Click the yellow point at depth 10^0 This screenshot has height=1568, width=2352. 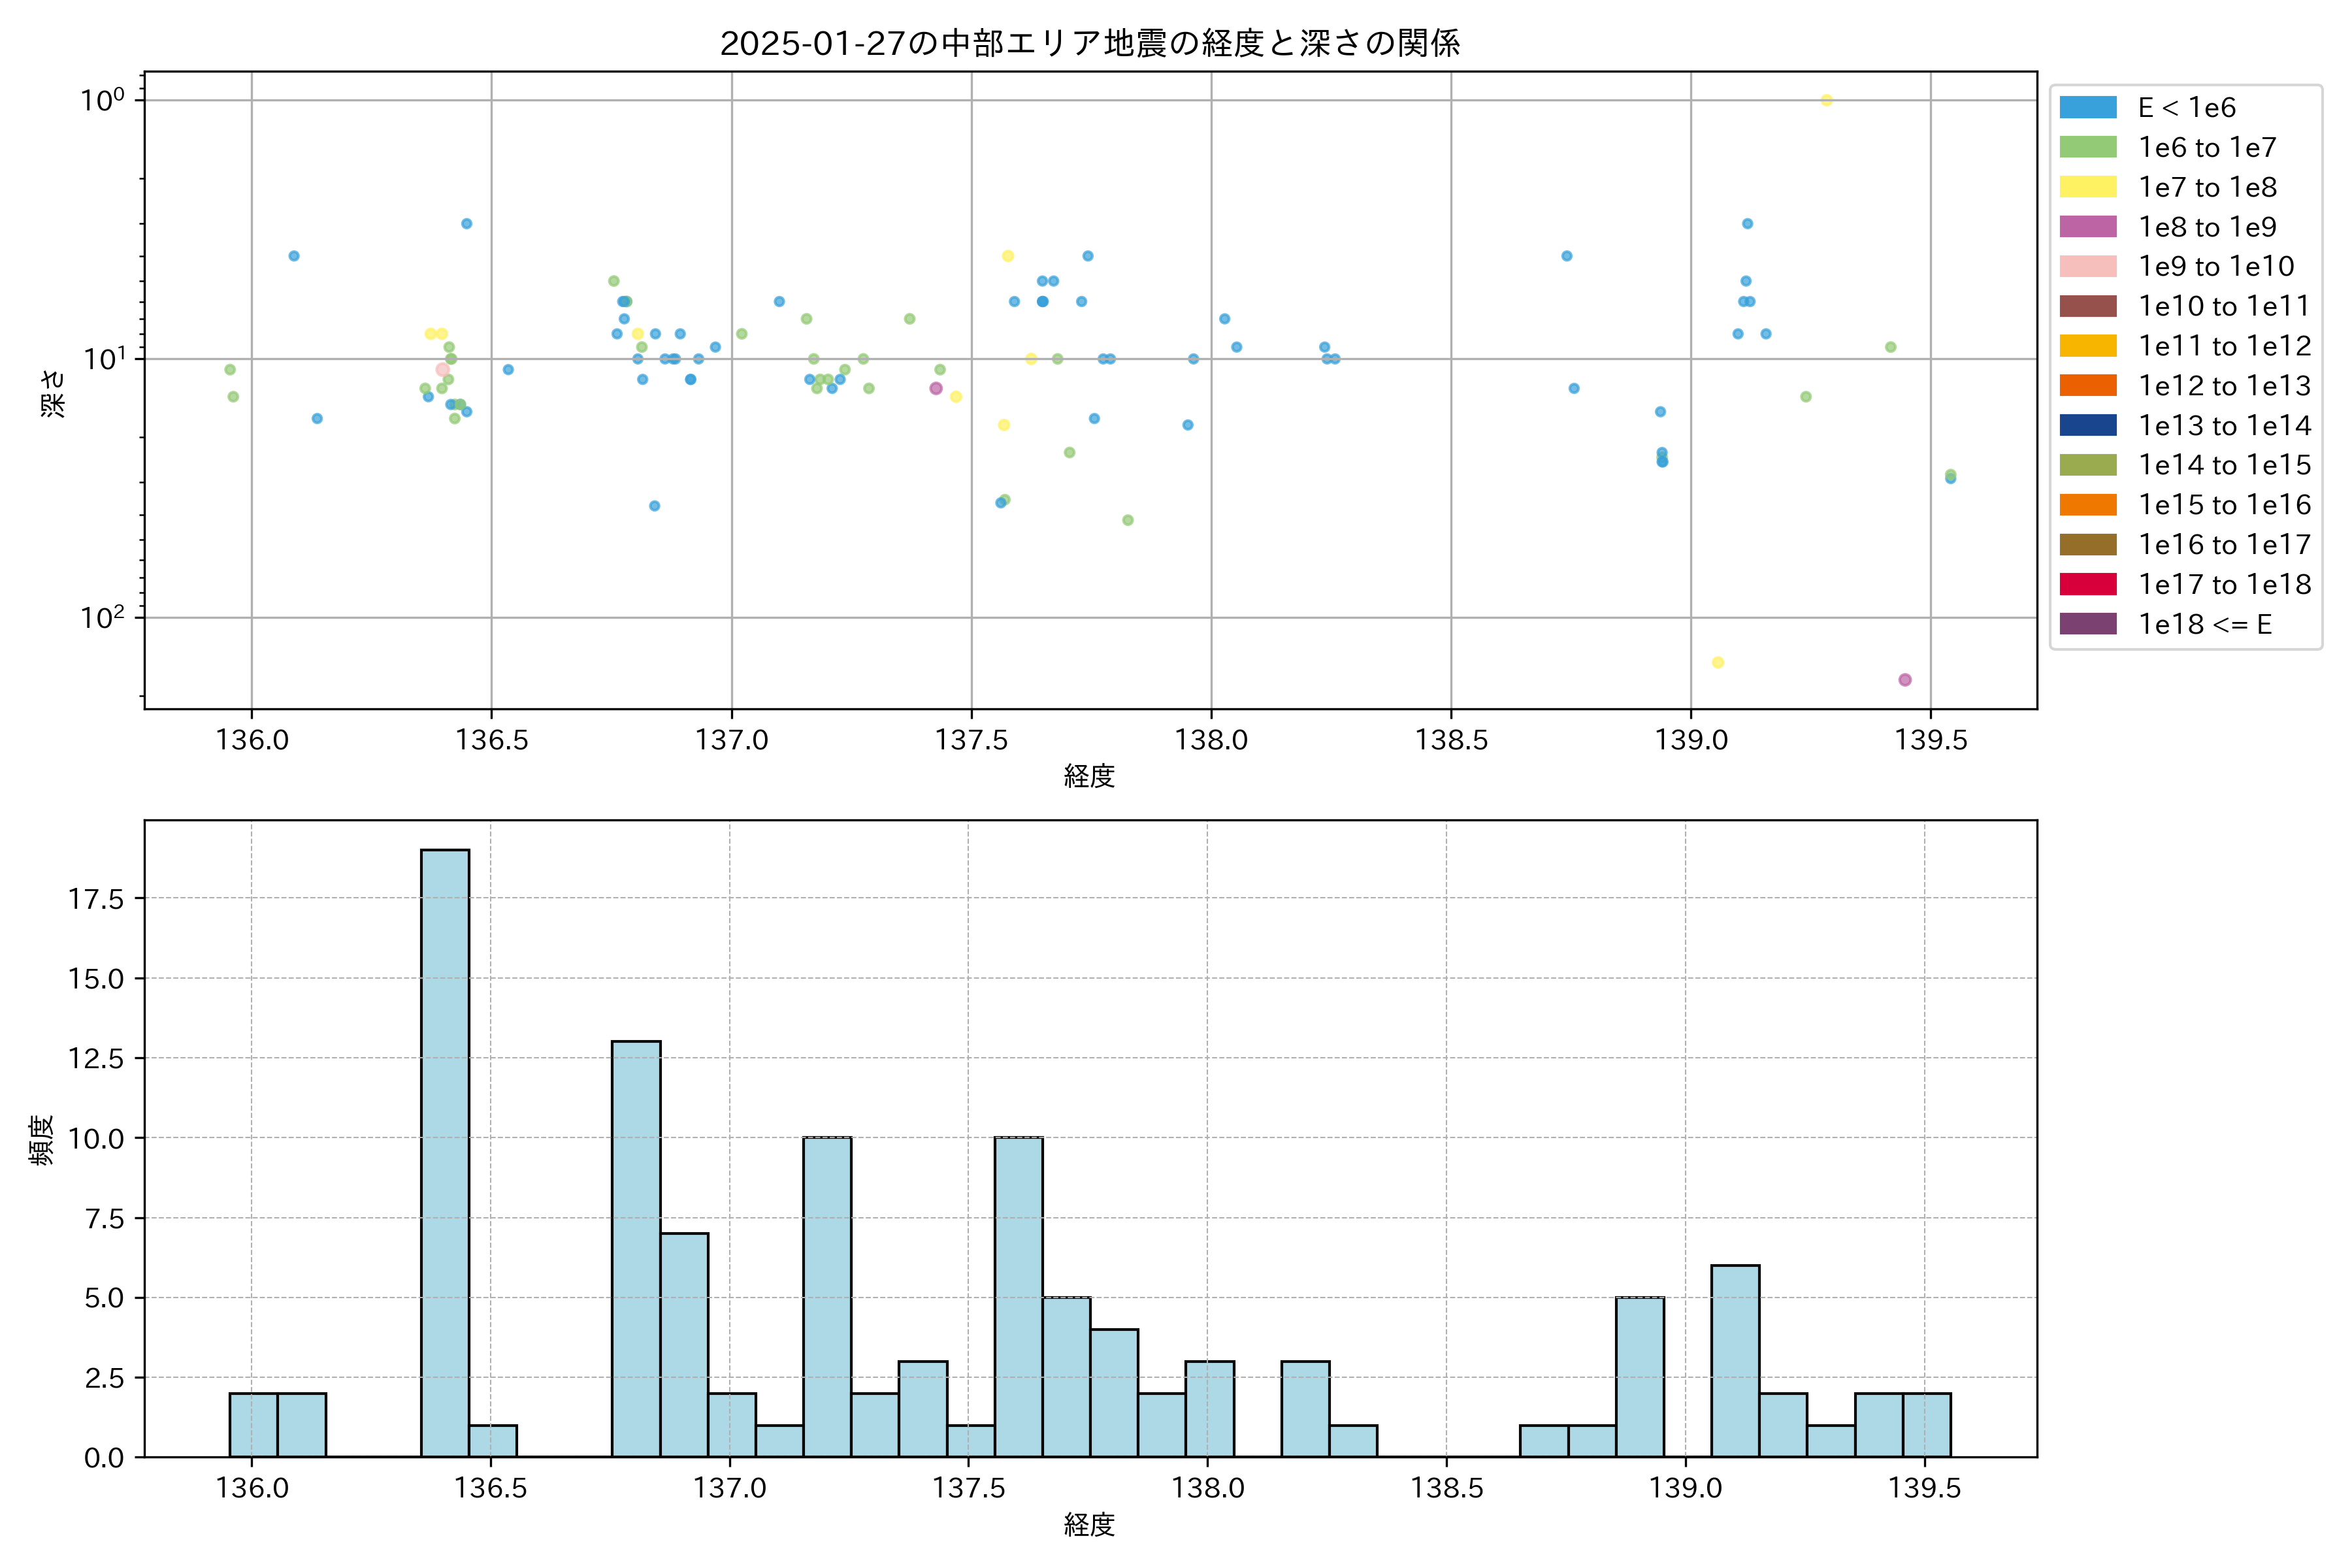tap(1826, 100)
